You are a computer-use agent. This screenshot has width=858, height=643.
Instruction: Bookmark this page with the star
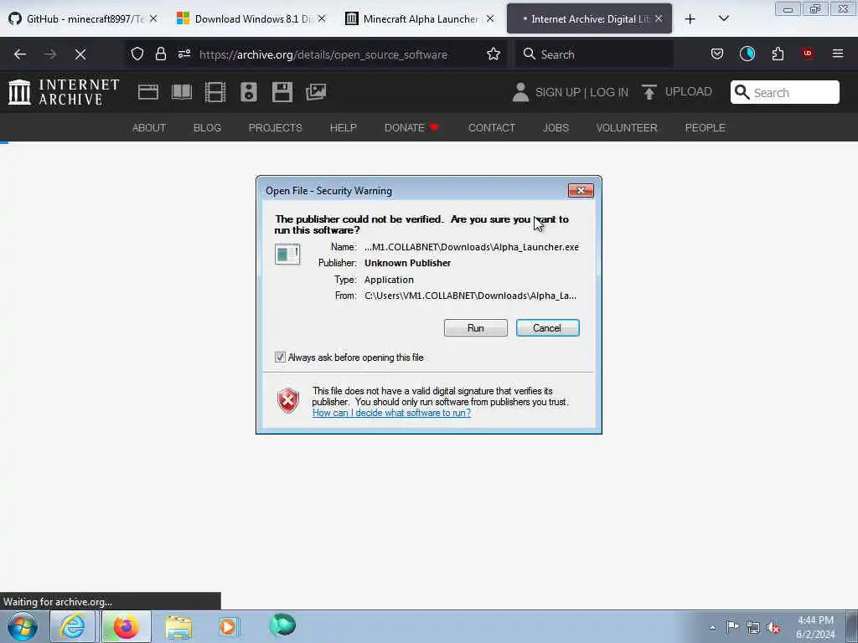pyautogui.click(x=493, y=54)
